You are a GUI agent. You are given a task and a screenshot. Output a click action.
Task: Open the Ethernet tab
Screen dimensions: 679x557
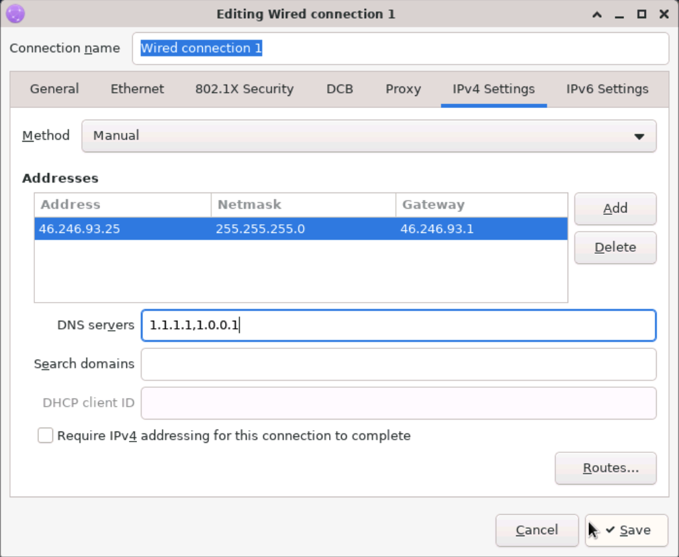click(x=136, y=89)
